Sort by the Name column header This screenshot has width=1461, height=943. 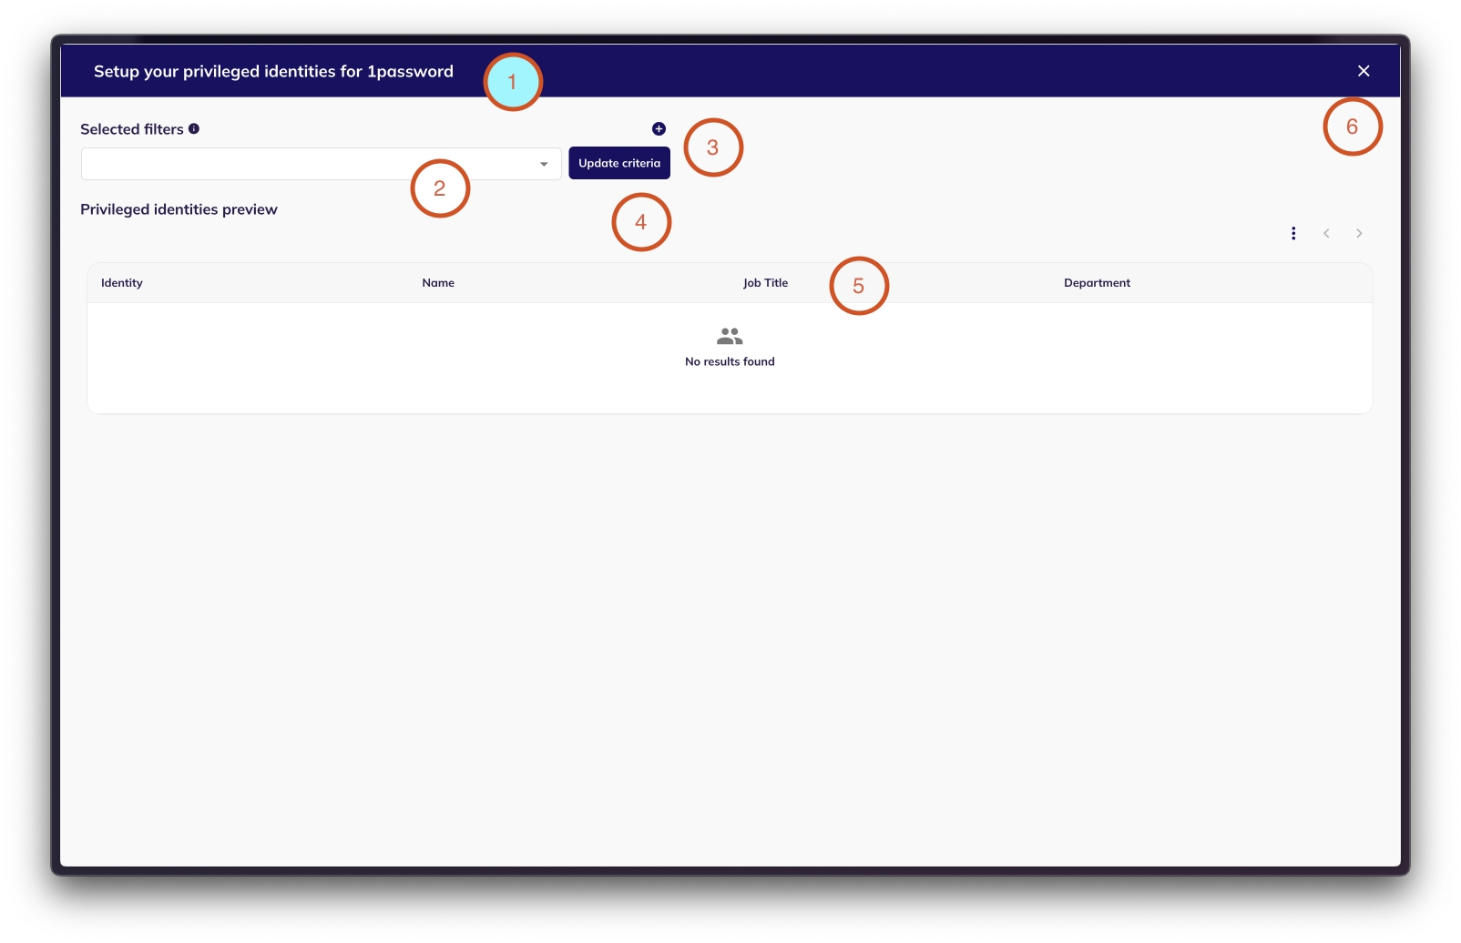point(438,283)
